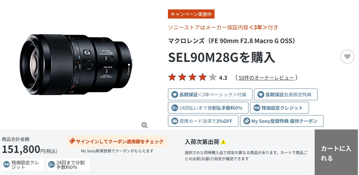Click the 提携カード決済で3%OFF badge

pos(203,121)
